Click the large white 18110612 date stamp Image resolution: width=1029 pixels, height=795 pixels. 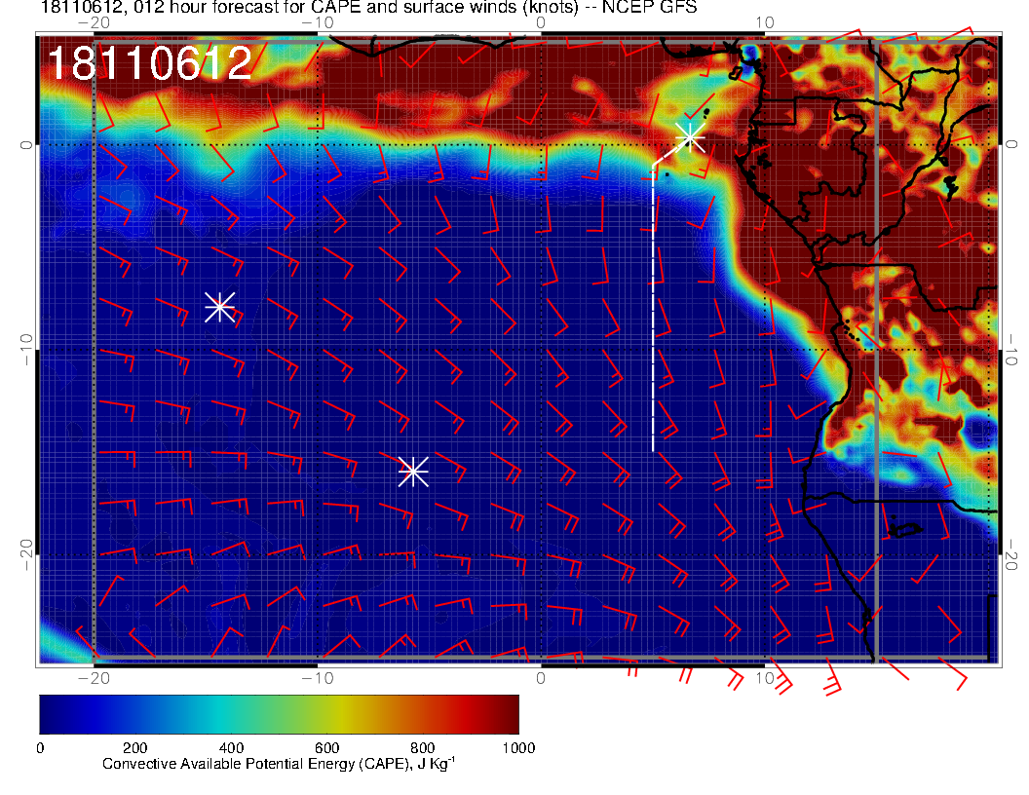click(149, 64)
